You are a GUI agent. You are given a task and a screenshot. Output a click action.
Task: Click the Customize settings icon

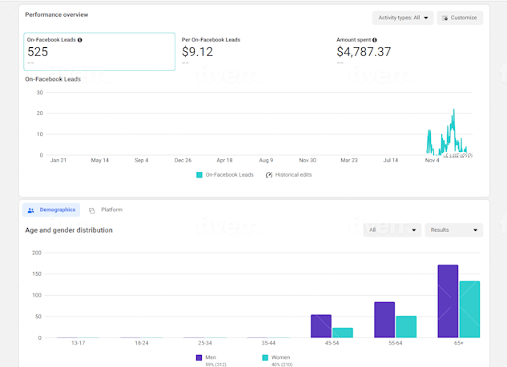(x=445, y=18)
